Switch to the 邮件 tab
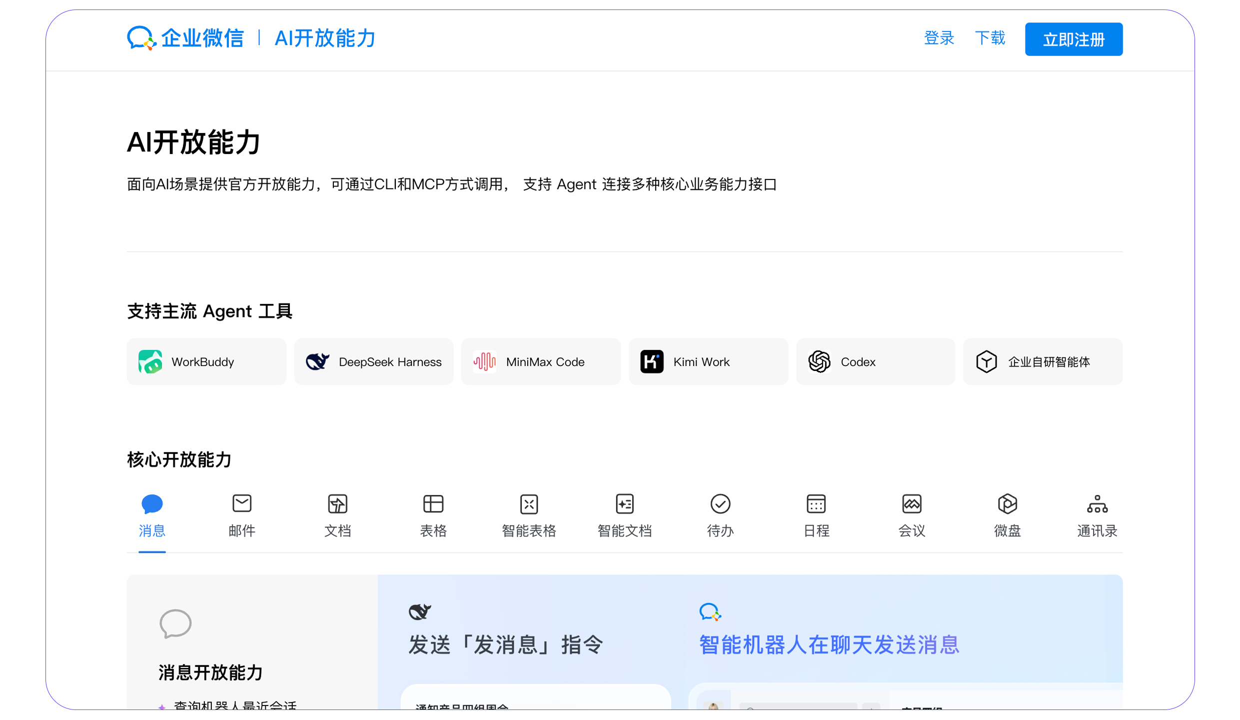Screen dimensions: 1240x720 pyautogui.click(x=242, y=530)
